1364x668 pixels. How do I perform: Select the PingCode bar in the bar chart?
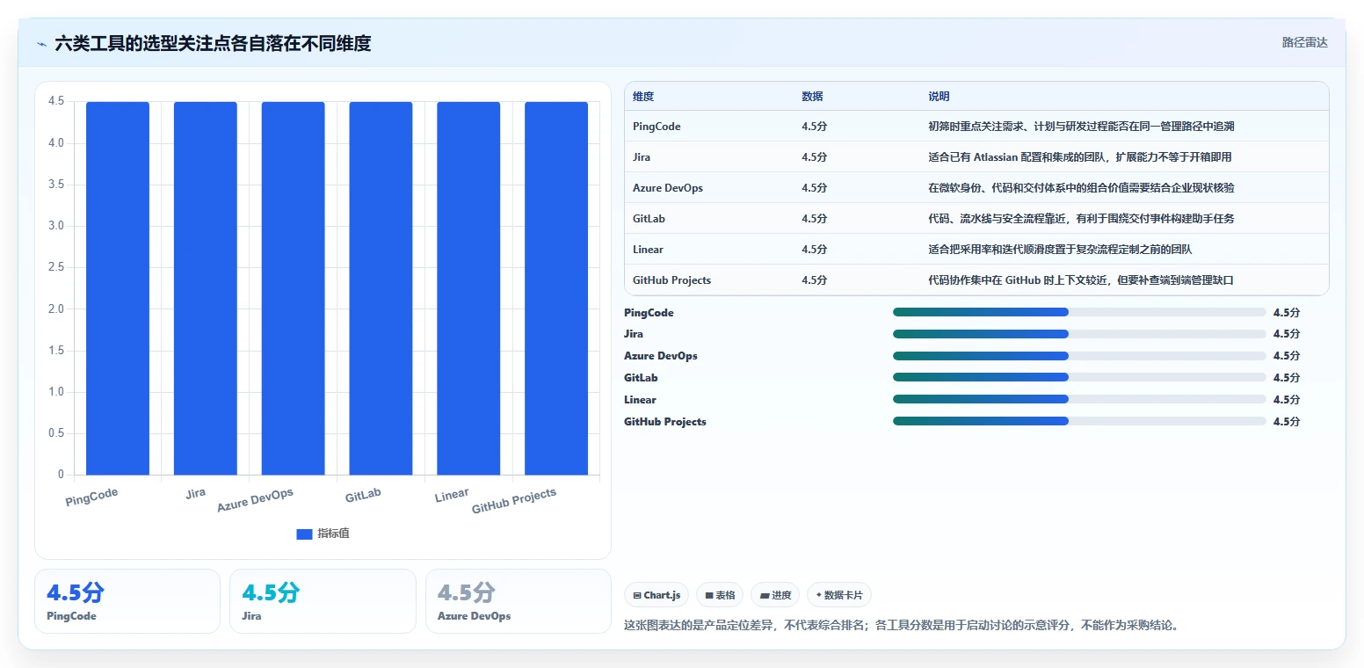[x=118, y=288]
